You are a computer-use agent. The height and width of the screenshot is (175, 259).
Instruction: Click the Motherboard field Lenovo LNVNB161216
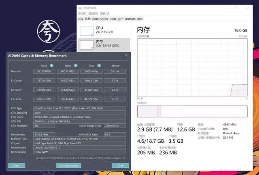click(80, 148)
